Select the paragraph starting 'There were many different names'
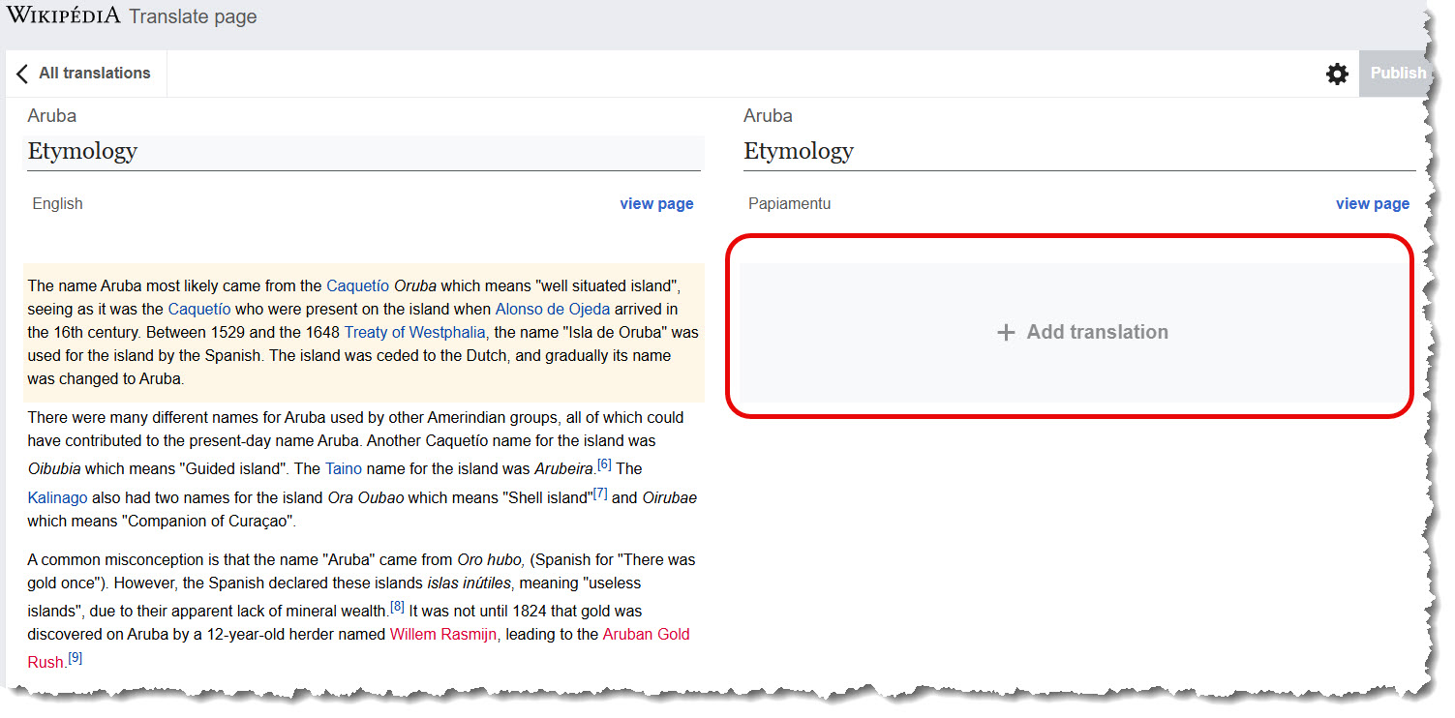The height and width of the screenshot is (718, 1455). tap(363, 469)
